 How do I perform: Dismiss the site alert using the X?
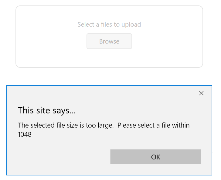pos(201,93)
